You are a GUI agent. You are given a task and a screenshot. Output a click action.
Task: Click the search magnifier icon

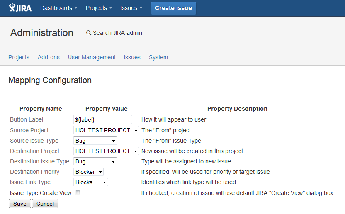pos(88,33)
